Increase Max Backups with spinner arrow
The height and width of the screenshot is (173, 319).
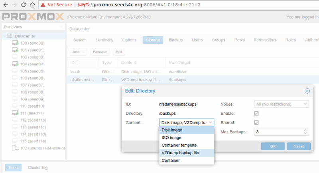pos(305,130)
